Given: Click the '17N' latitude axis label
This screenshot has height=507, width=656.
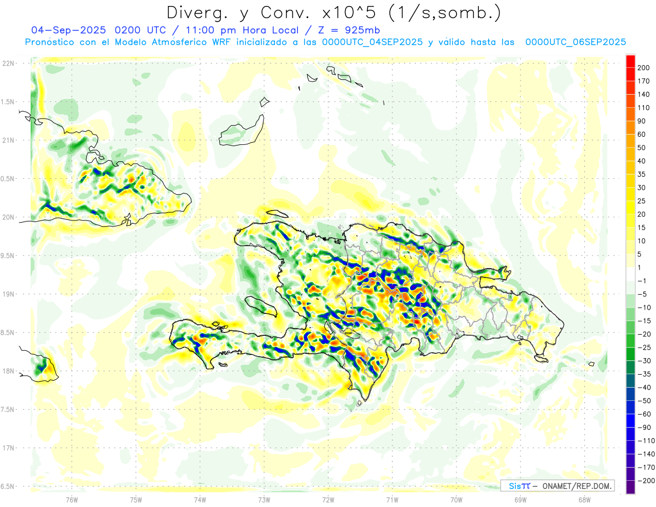Looking at the screenshot, I should tap(8, 448).
